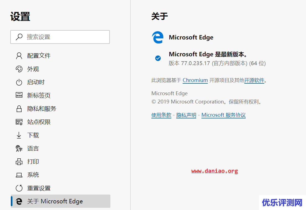The height and width of the screenshot is (210, 306).
Task: Click the power icon beside 启动时
Action: 19,82
